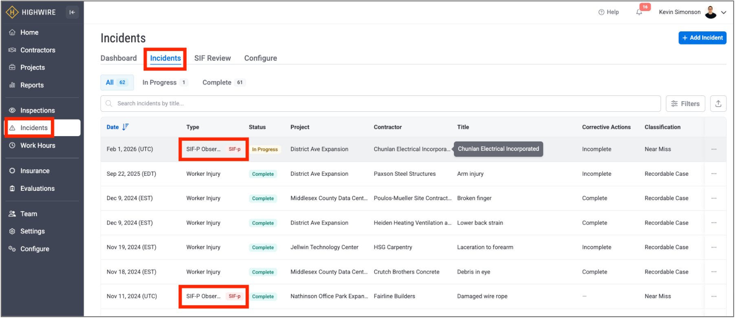Show only In Progress incidents
The height and width of the screenshot is (318, 735).
[x=164, y=82]
